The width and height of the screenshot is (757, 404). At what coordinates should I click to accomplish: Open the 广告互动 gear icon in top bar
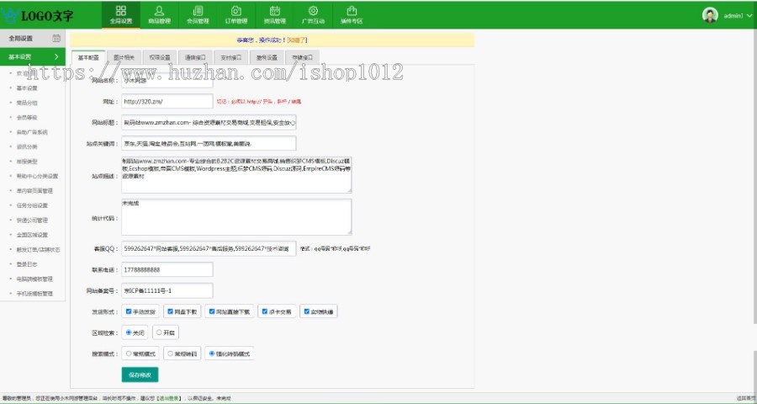pyautogui.click(x=313, y=11)
